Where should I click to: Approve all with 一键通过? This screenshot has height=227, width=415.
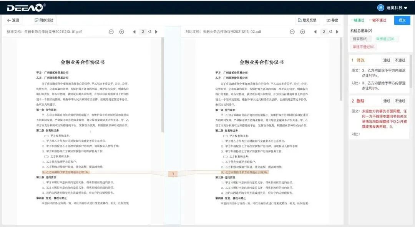pyautogui.click(x=357, y=20)
